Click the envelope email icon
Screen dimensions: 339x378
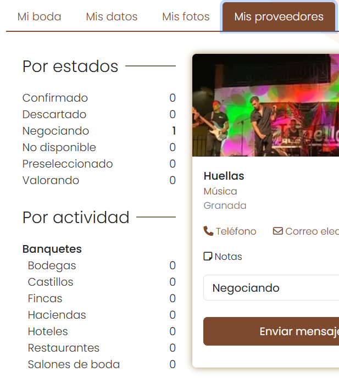[x=278, y=231]
